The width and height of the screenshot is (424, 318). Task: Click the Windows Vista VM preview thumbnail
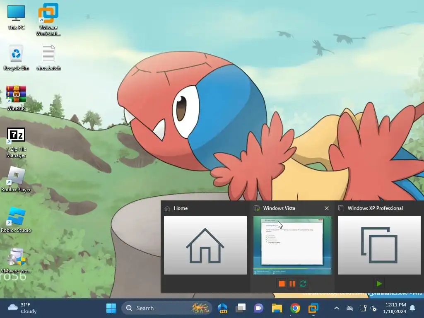(292, 245)
